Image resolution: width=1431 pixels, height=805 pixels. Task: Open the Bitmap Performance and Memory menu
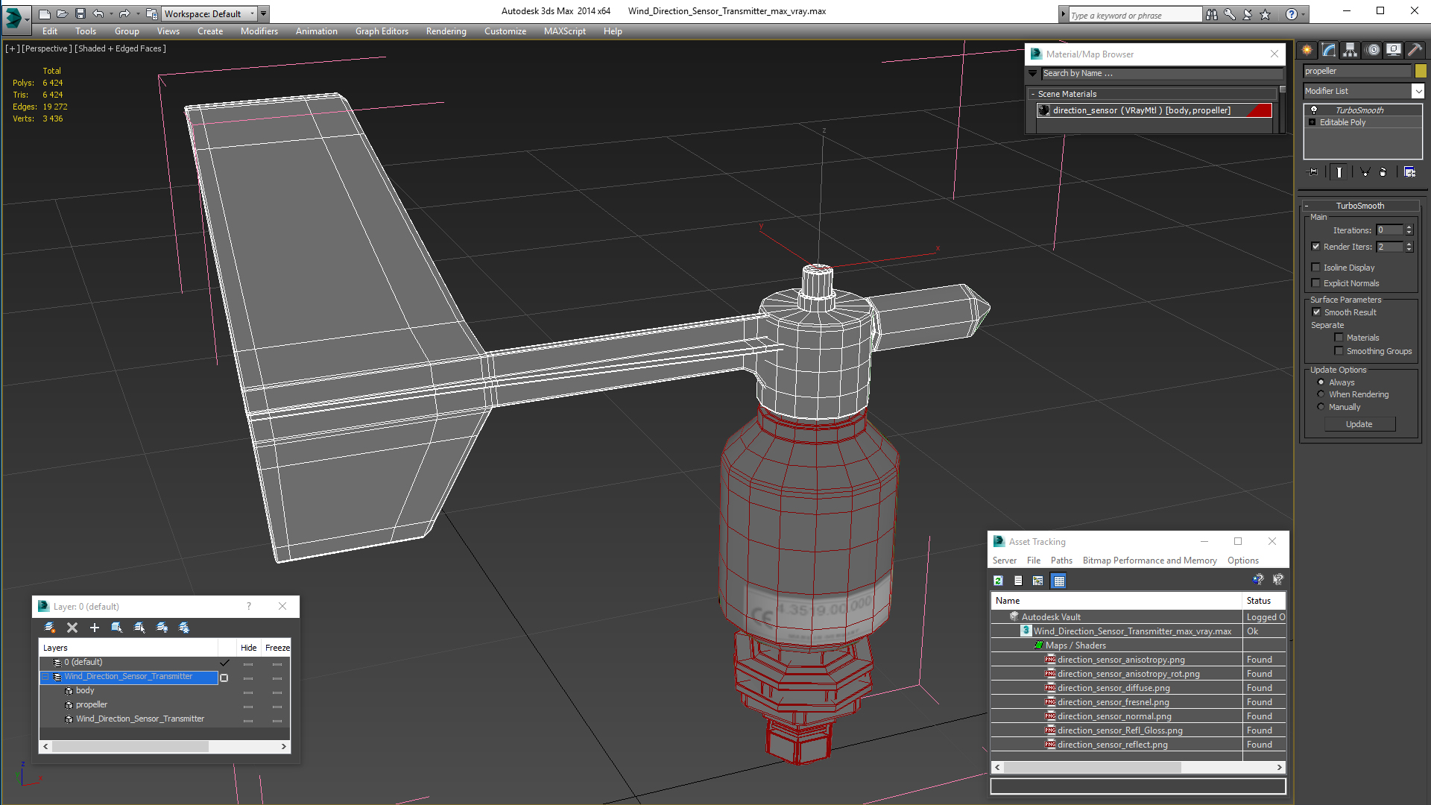(1149, 561)
